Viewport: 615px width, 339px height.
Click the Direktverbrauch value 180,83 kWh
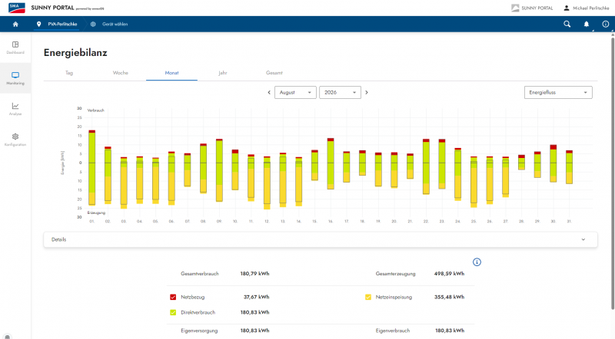pyautogui.click(x=254, y=312)
